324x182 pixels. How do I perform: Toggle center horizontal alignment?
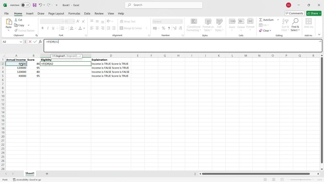97,28
